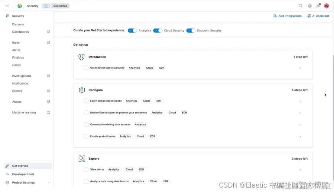This screenshot has height=192, width=334.
Task: Open the home breadcrumb icon
Action: pos(46,6)
